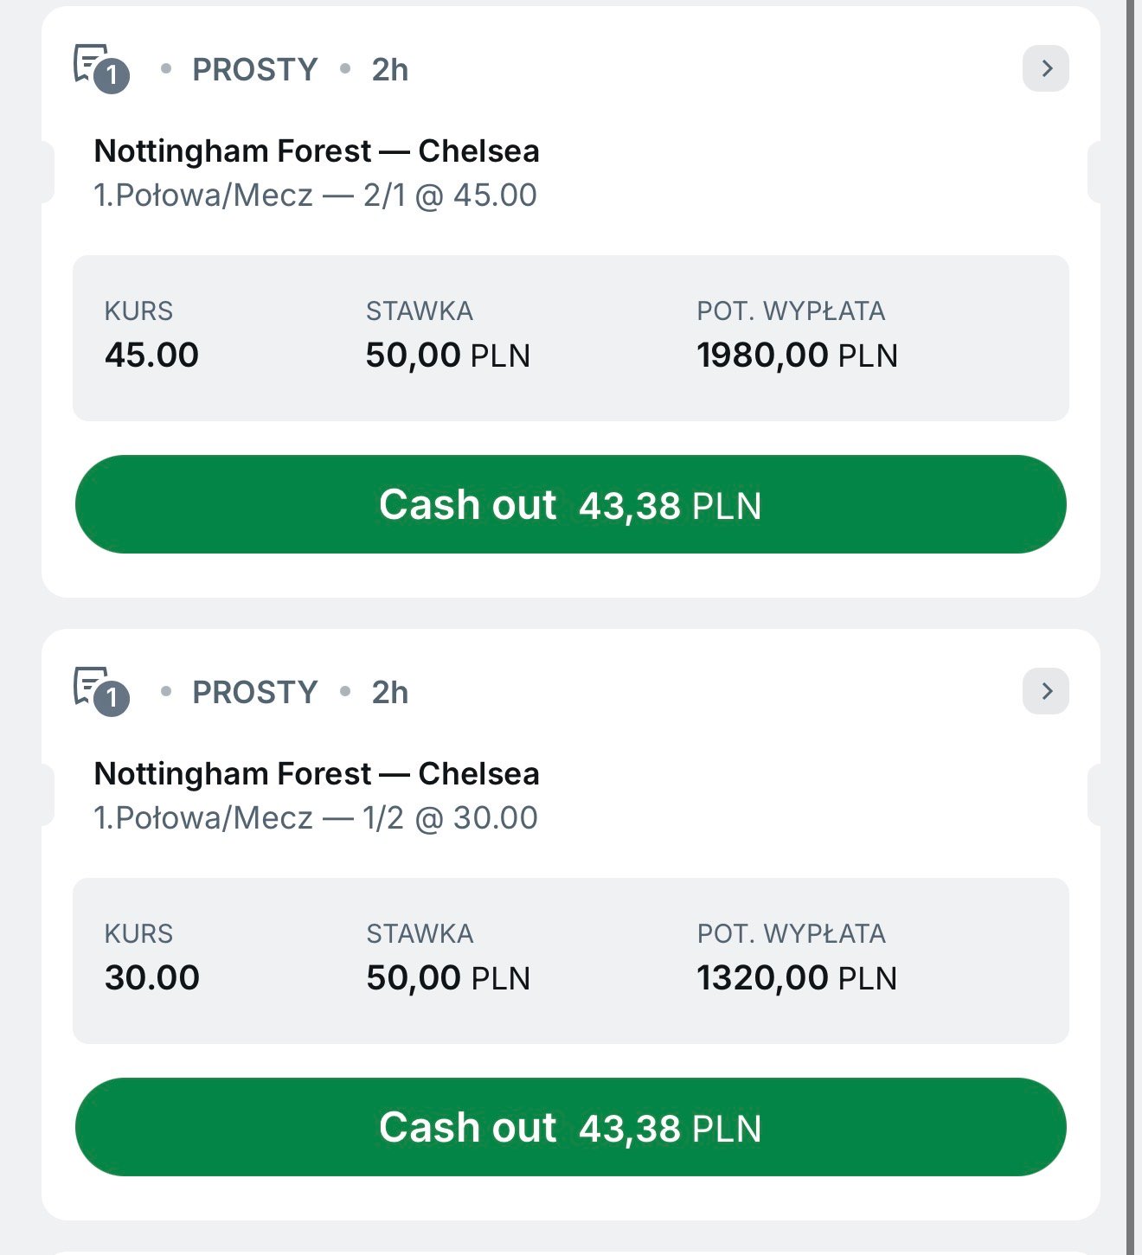Click the potential payout 1320,00 PLN

pos(797,977)
